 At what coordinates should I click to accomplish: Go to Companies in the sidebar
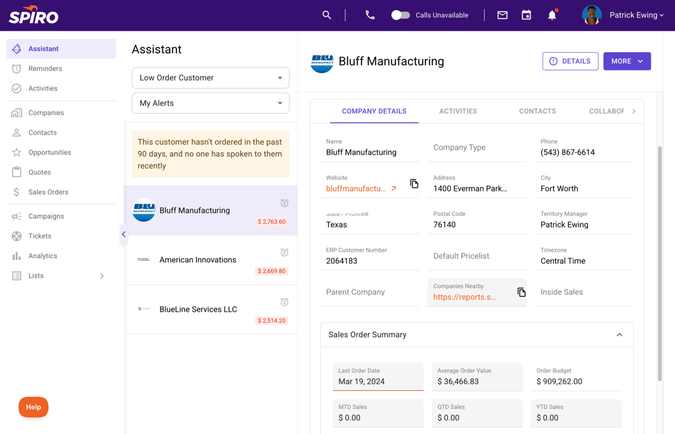61,113
